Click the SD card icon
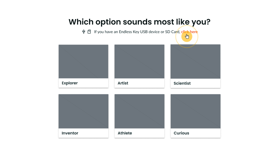This screenshot has width=279, height=155. coord(89,32)
